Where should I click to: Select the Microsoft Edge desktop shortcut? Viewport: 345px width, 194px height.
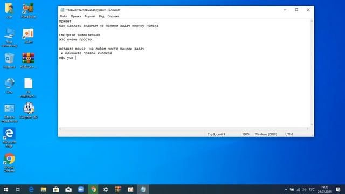coord(9,137)
